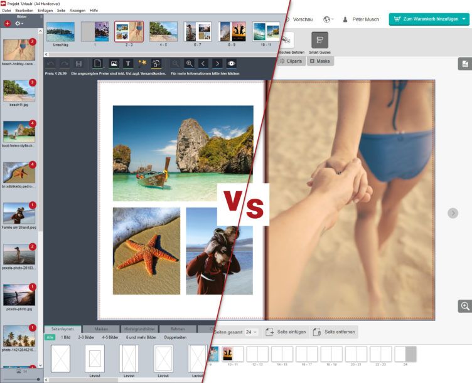Open the Cliparts tab
This screenshot has width=472, height=383.
(x=291, y=61)
